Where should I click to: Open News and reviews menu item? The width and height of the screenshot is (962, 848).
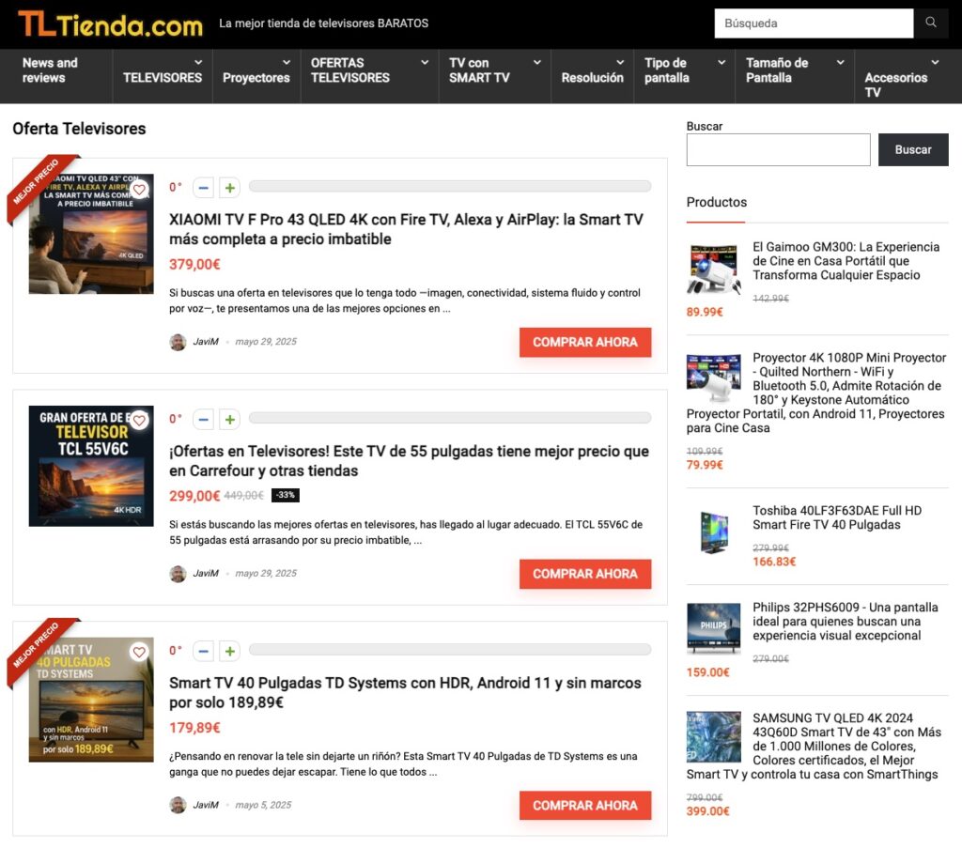50,70
